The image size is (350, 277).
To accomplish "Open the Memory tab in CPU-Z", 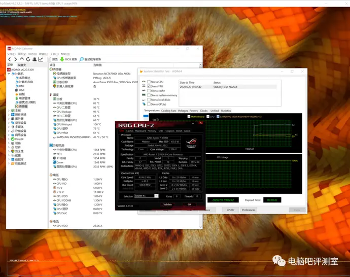I will [x=152, y=131].
